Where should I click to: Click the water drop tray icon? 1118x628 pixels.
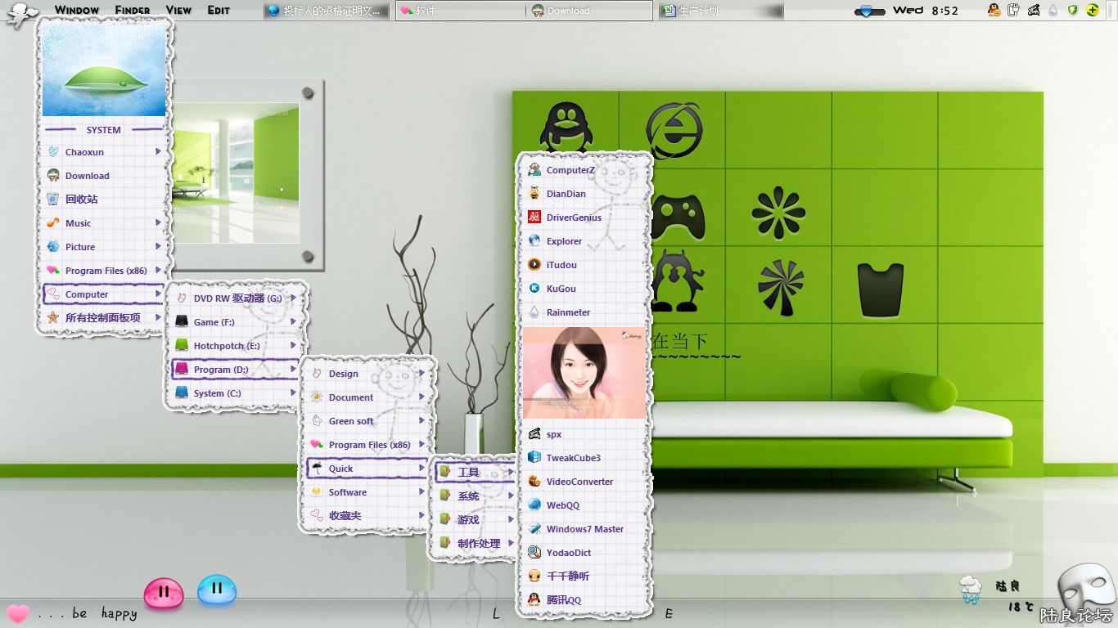coord(1053,11)
